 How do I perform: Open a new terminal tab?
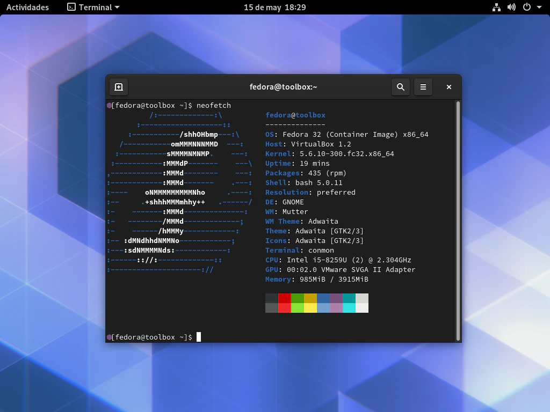119,87
